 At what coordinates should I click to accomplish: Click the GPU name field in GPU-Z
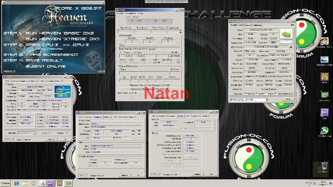(261, 30)
